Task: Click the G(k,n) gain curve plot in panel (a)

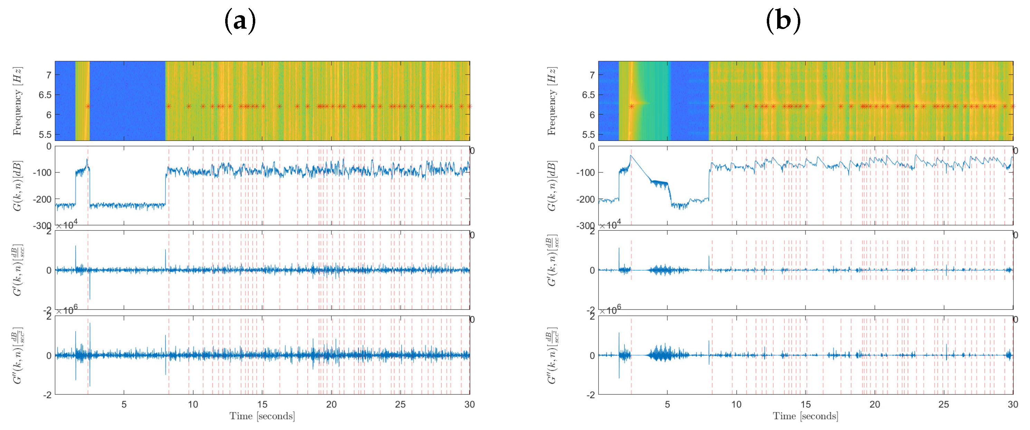Action: (262, 185)
